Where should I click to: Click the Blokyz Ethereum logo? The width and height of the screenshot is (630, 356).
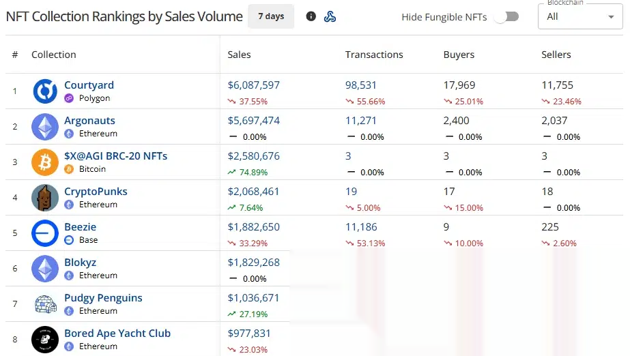click(x=45, y=269)
